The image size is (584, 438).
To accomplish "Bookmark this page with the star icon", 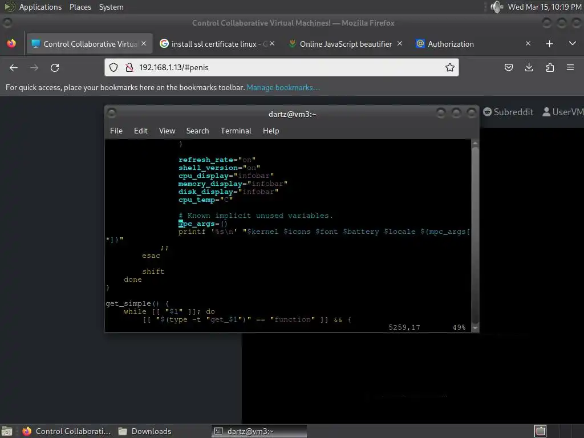I will point(450,67).
